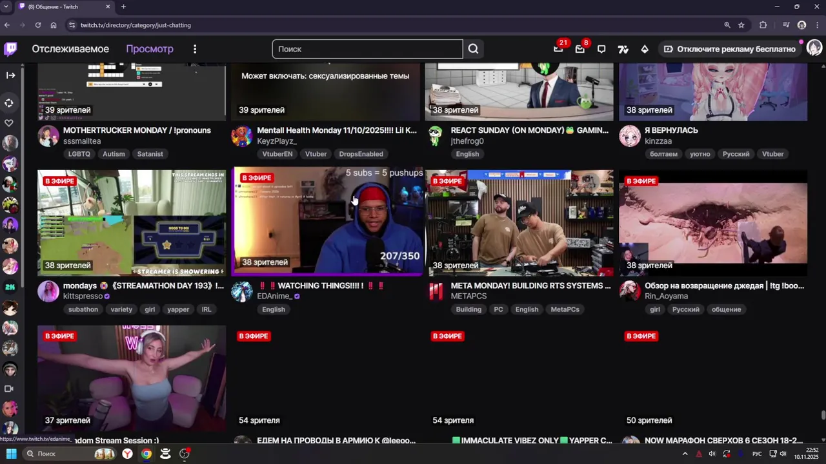Click the browser address bar URL
The width and height of the screenshot is (826, 464).
(136, 25)
